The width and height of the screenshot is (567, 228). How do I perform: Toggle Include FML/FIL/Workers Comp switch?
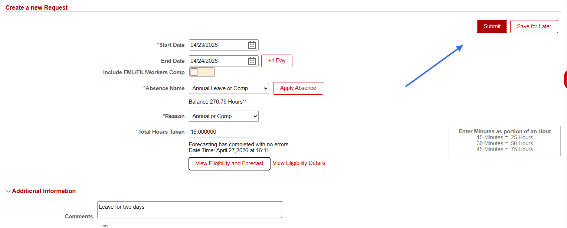point(202,72)
